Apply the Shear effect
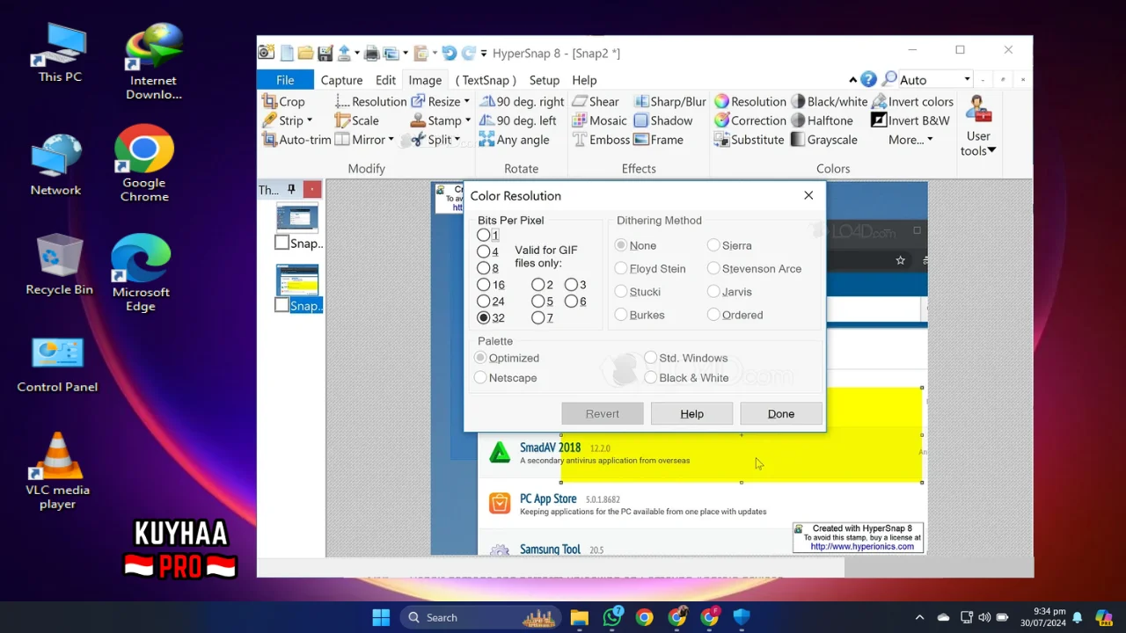The height and width of the screenshot is (633, 1126). (596, 102)
